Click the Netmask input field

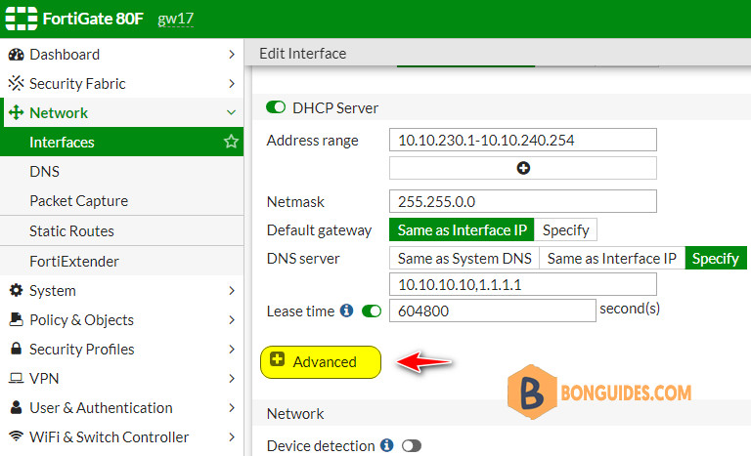point(523,201)
